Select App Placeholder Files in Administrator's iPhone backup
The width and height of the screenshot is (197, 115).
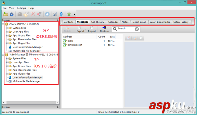click(x=24, y=70)
